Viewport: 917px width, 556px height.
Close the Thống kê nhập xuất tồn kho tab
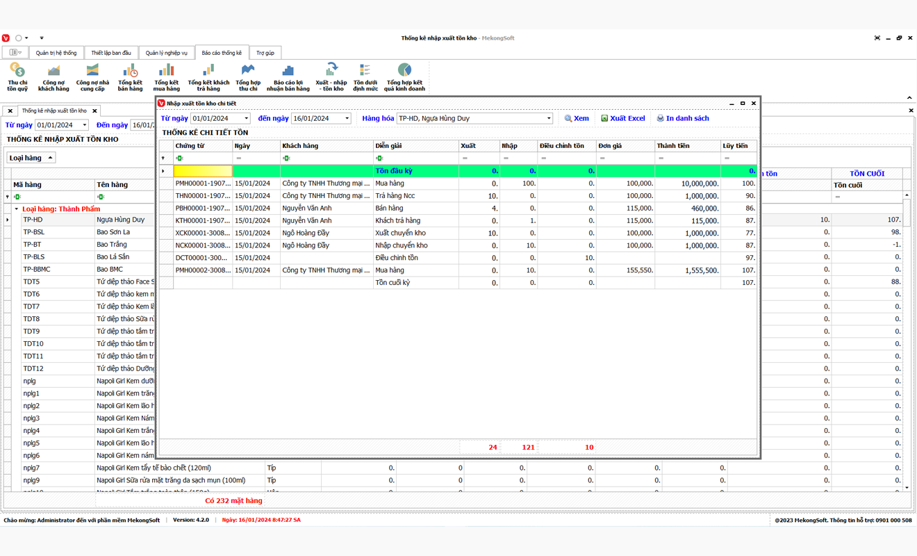[x=94, y=111]
